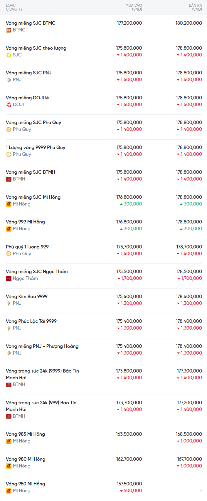Click Mi Hồng logo under Vàng 999 Mi Hồng
The height and width of the screenshot is (501, 207).
tap(9, 229)
